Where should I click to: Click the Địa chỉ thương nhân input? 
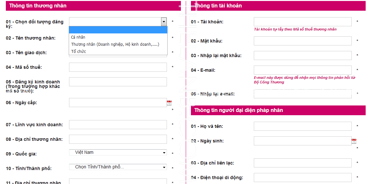118,139
